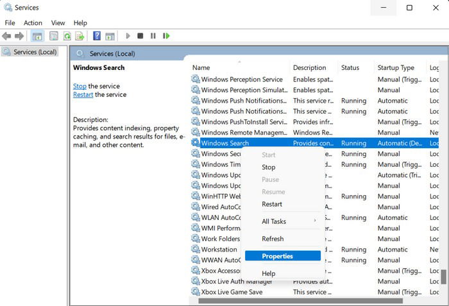This screenshot has width=449, height=306.
Task: Select the Workstation service name
Action: pyautogui.click(x=219, y=250)
